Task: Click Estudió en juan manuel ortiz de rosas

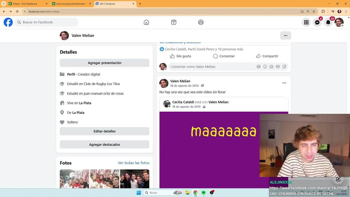Action: 95,93
